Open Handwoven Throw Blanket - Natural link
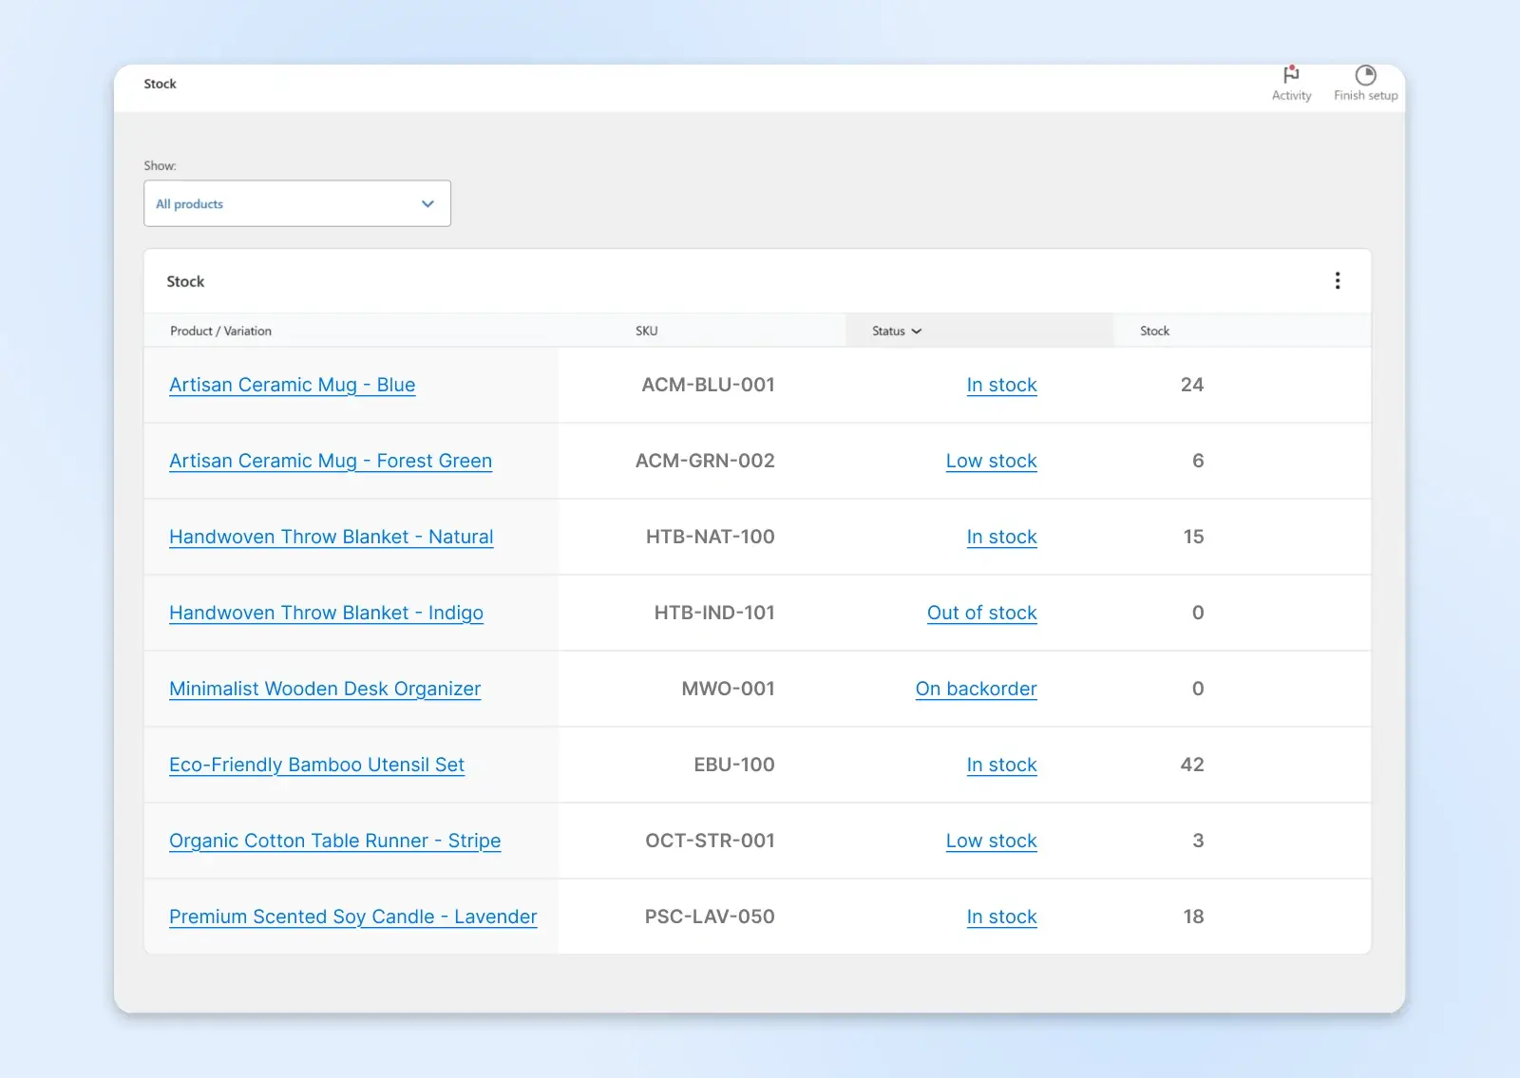 pos(331,537)
